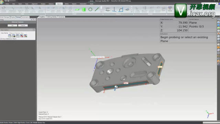The height and width of the screenshot is (124, 220).
Task: Click the 'Begin probing or select an existing' instruction
Action: (184, 37)
